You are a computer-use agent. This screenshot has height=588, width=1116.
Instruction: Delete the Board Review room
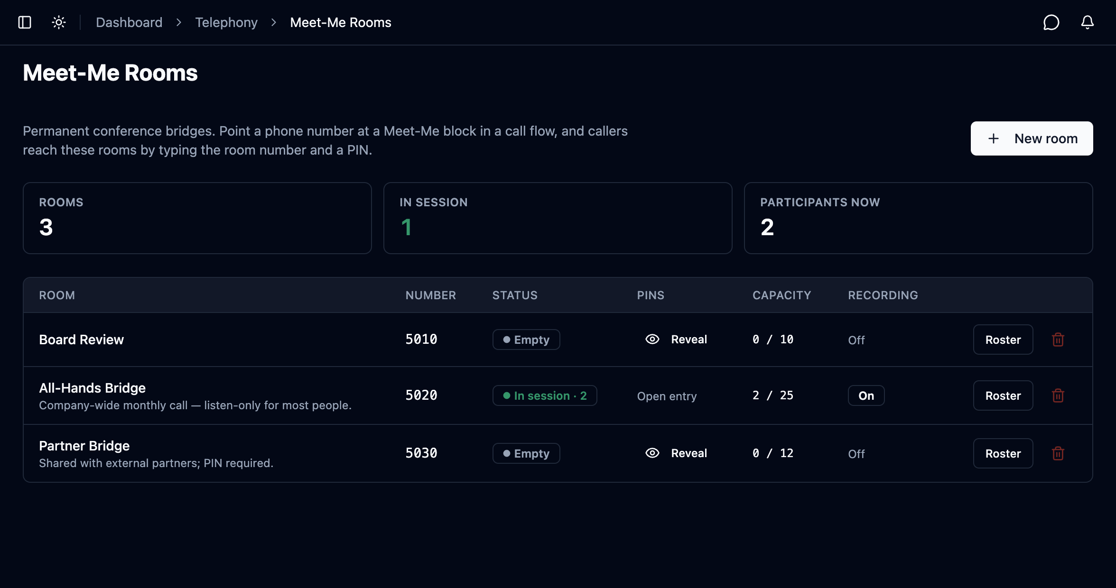[x=1058, y=340]
